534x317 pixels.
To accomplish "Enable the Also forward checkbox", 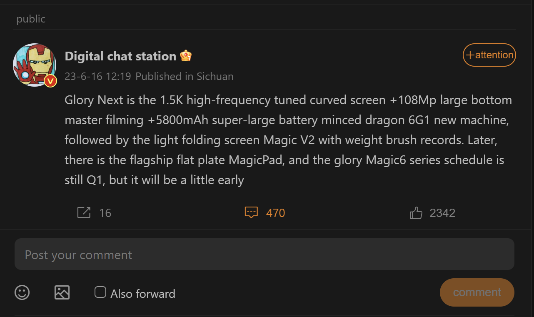I will [100, 292].
